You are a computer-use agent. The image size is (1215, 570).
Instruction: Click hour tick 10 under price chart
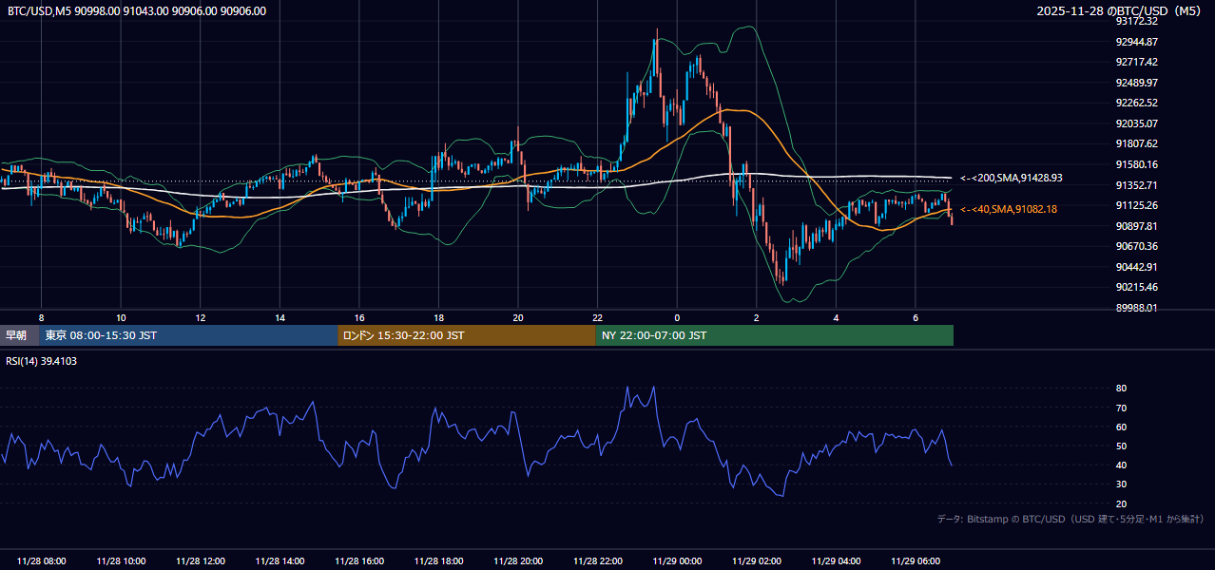point(121,317)
